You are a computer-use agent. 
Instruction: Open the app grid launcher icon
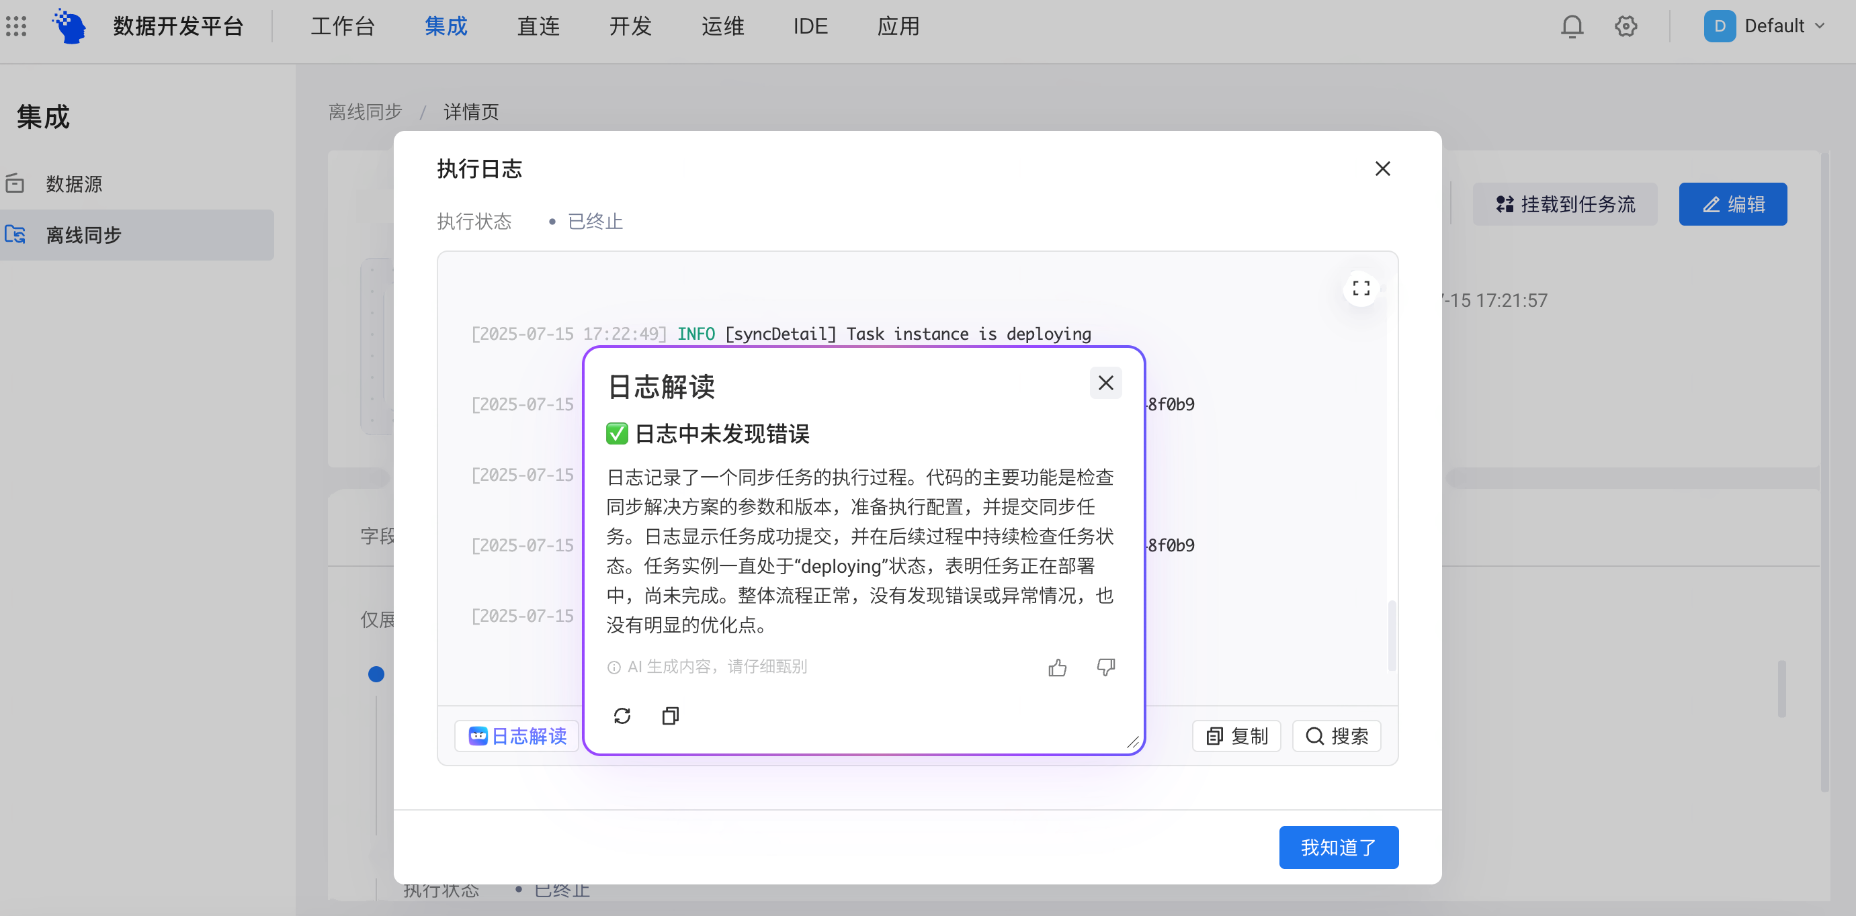click(x=17, y=27)
